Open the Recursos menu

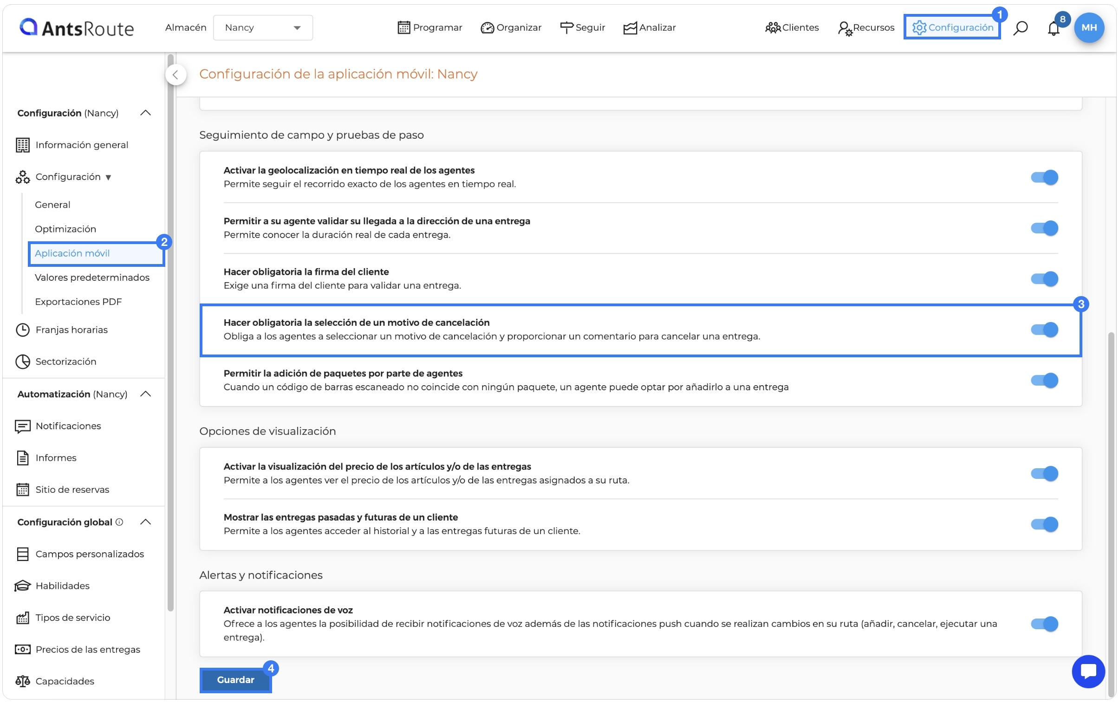click(x=866, y=28)
